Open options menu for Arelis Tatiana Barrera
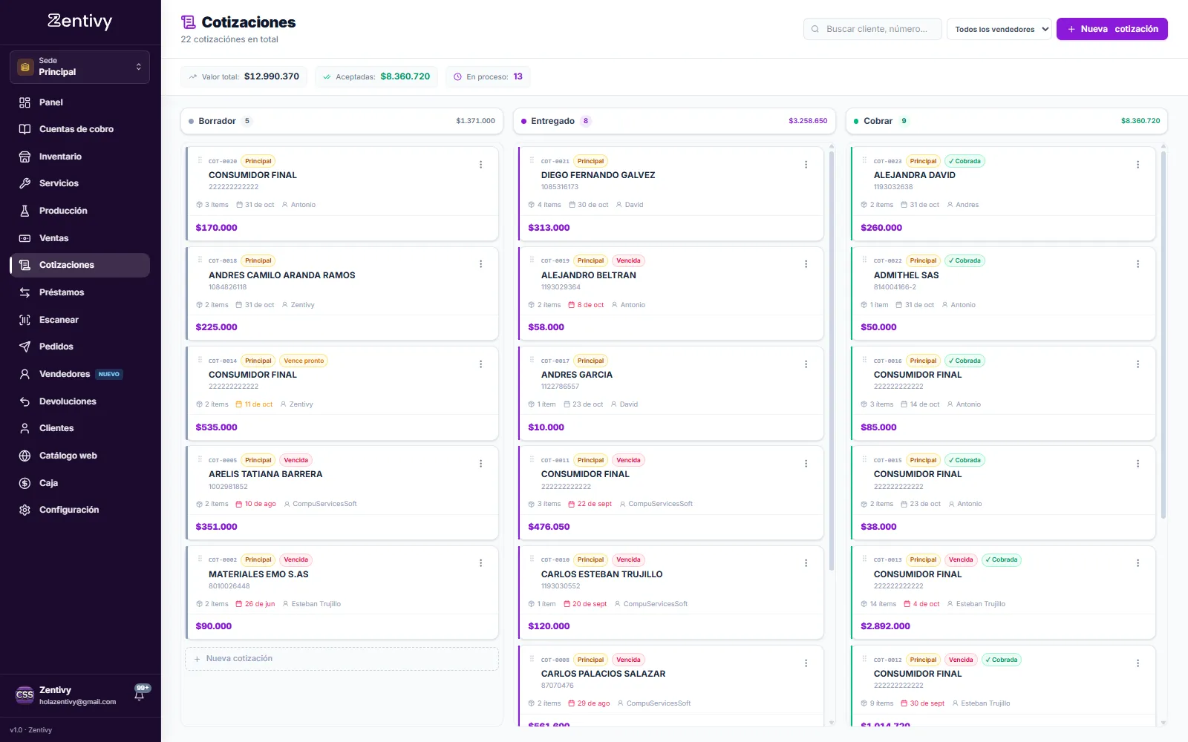Image resolution: width=1188 pixels, height=742 pixels. coord(481,464)
